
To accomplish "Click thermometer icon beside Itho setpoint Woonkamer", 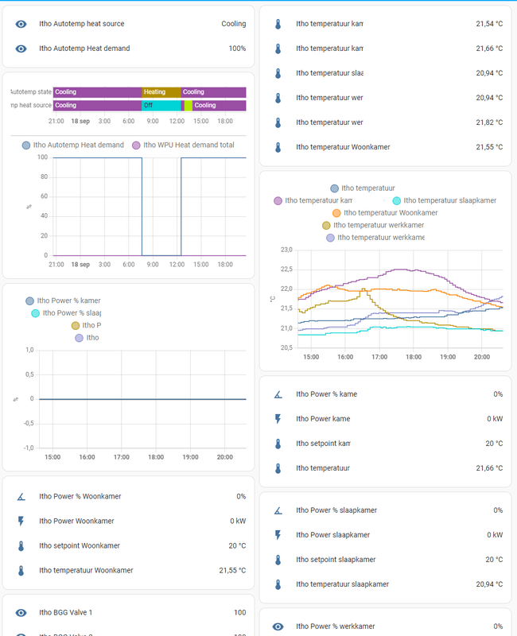I will (x=21, y=546).
